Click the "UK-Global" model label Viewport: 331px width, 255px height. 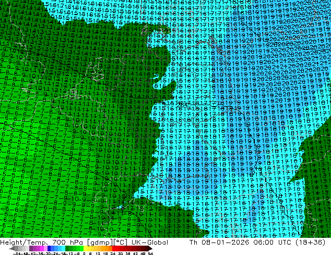pos(150,243)
